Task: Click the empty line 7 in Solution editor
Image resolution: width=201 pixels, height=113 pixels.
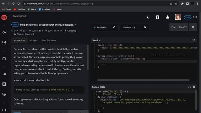Action: tap(147, 62)
